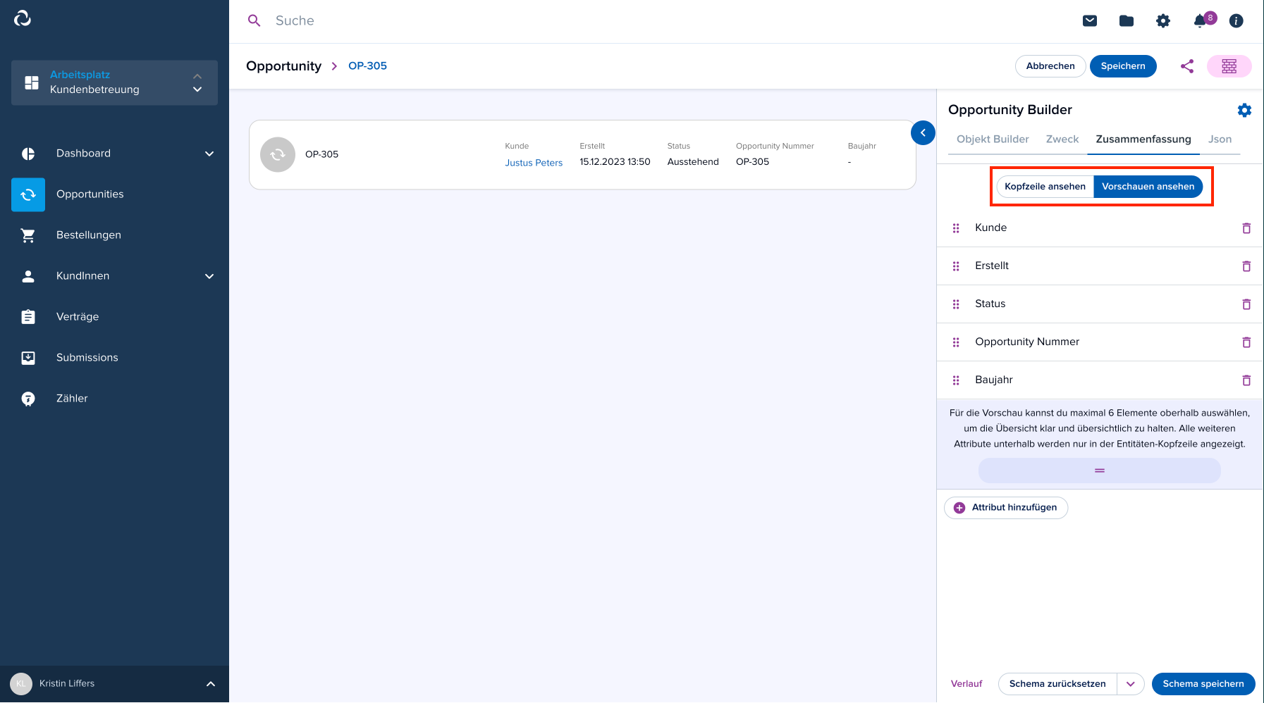Click the Submissions inbox icon
The image size is (1264, 703).
[28, 358]
